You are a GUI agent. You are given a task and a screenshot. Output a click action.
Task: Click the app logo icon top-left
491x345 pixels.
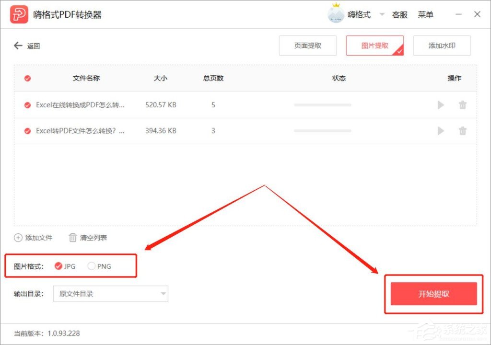(x=18, y=14)
